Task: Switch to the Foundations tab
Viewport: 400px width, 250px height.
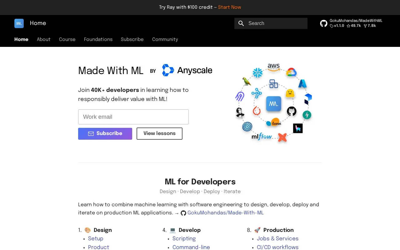Action: tap(98, 39)
